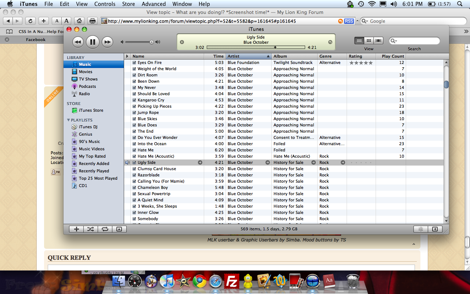Uncheck the Kangaroo Cry checkbox

point(134,100)
